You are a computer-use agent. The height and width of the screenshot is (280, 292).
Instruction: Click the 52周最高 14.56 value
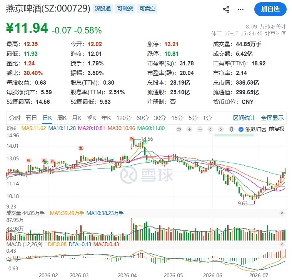tap(43, 102)
